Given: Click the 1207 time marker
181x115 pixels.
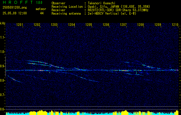Looking at the screenshot, I should point(123,25).
